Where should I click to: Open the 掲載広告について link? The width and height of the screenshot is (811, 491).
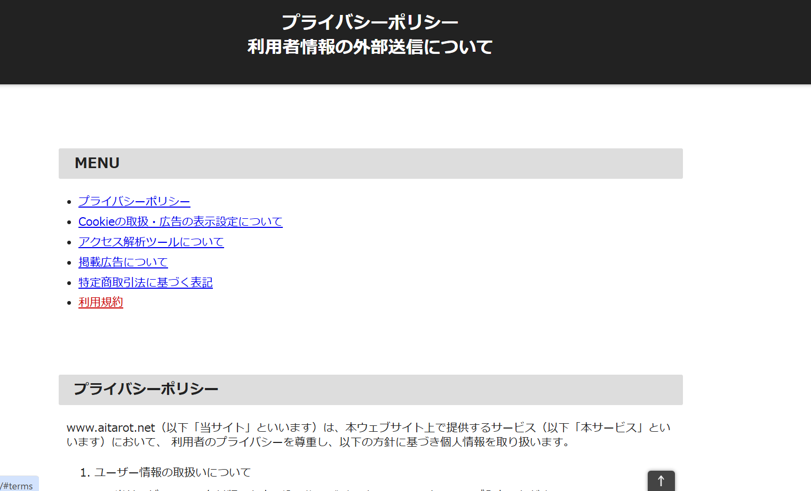point(123,262)
